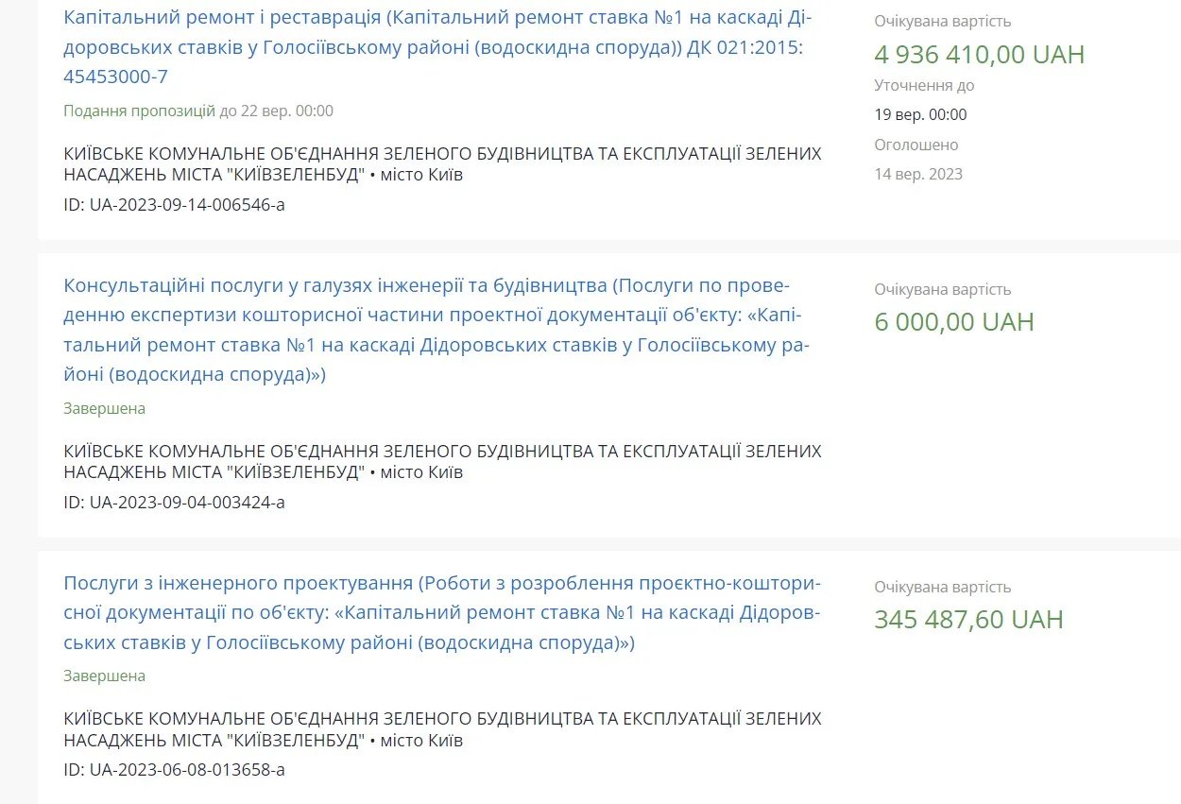The image size is (1181, 804).
Task: Click the 345 487,60 UAH expected value
Action: pos(968,619)
